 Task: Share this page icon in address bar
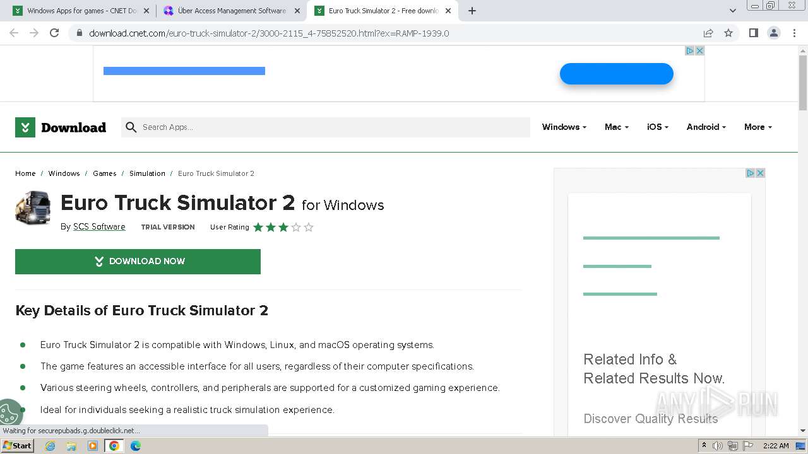coord(708,33)
